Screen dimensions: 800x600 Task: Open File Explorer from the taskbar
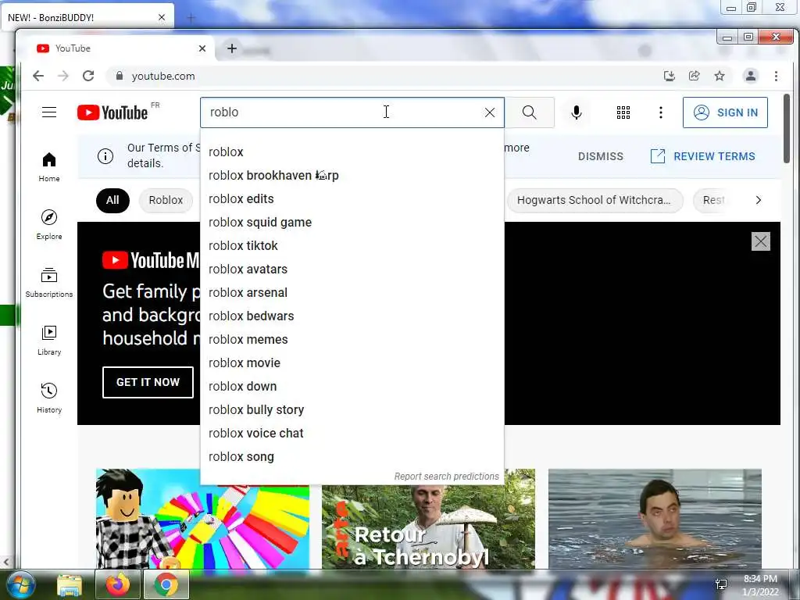coord(70,584)
